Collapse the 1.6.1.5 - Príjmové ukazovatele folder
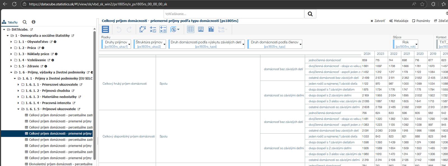This screenshot has height=166, width=448. tap(18, 109)
